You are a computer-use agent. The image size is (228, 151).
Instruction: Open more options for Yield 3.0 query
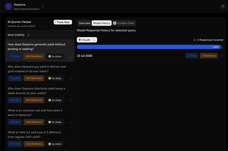point(71,145)
